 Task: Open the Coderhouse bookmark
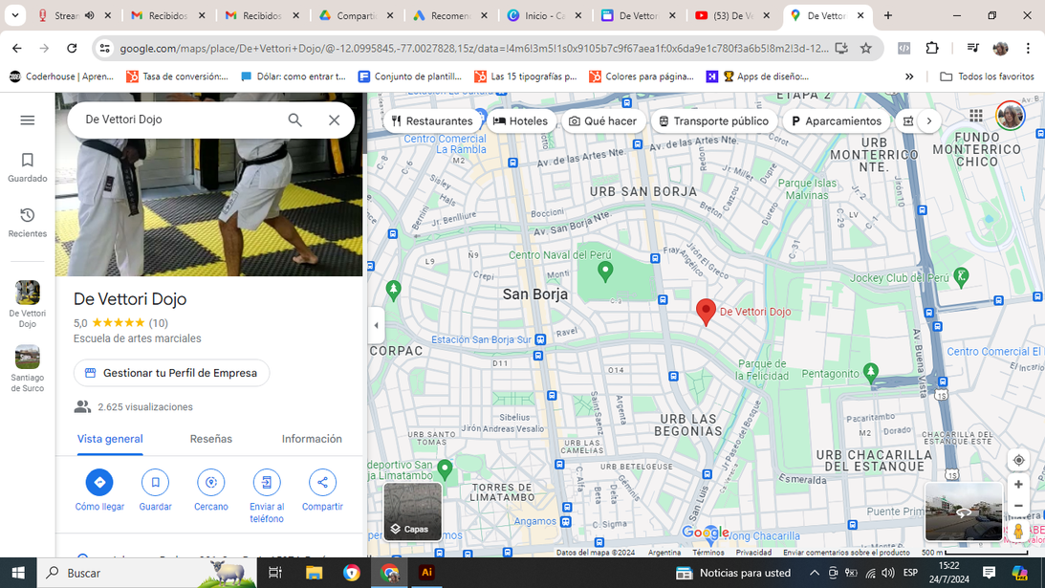(62, 76)
